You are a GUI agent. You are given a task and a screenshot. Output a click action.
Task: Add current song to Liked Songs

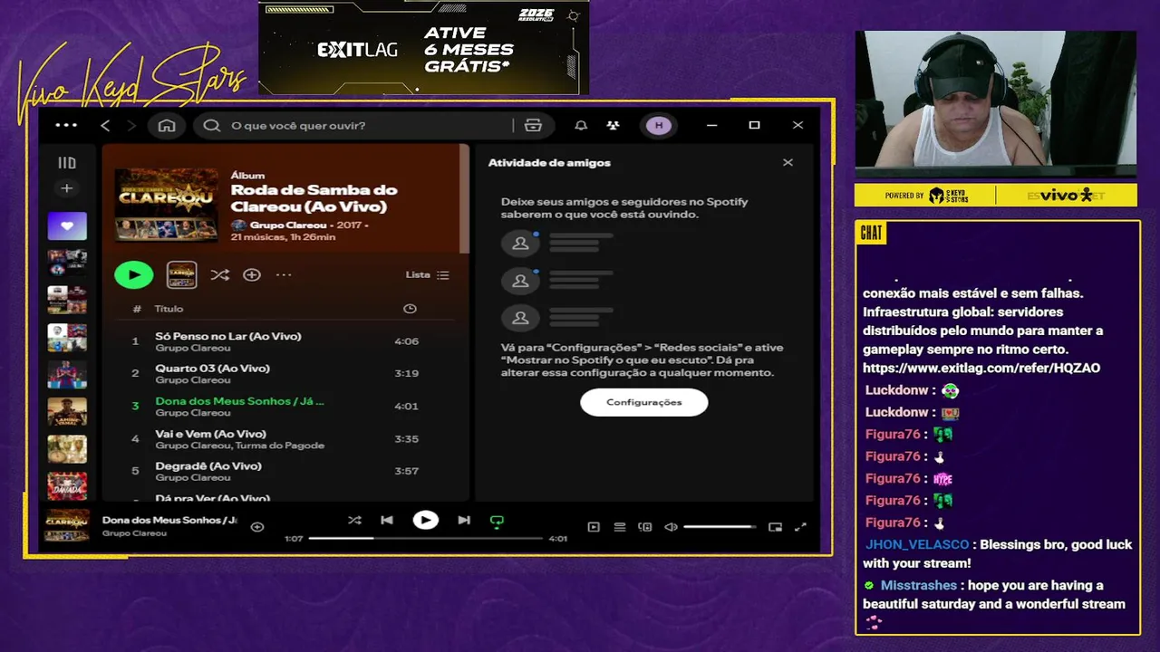pos(257,526)
